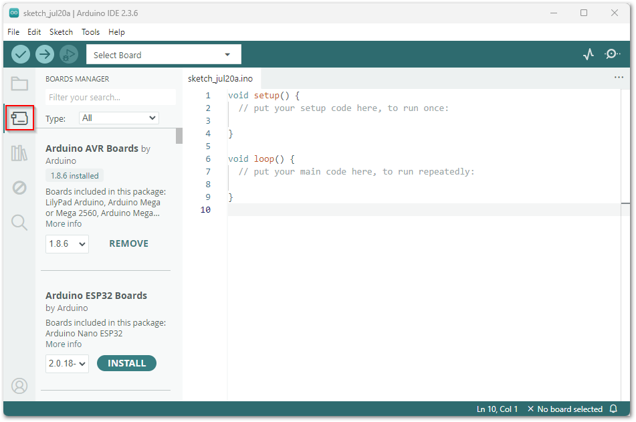Click the boards search filter field
636x422 pixels.
click(110, 98)
